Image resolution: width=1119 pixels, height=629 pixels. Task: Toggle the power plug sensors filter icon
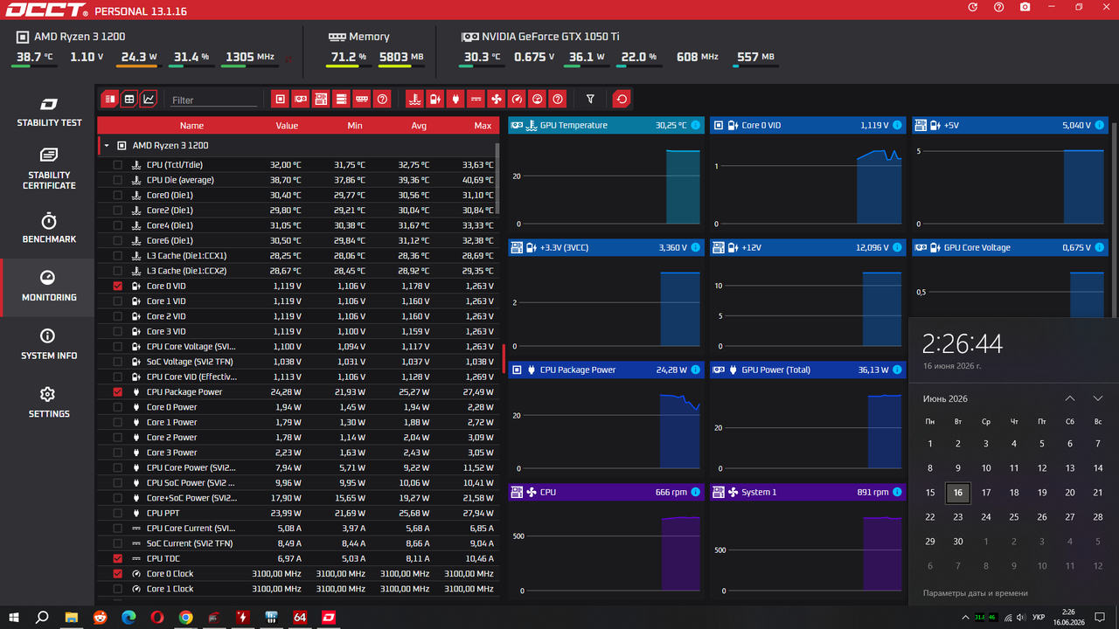tap(455, 99)
